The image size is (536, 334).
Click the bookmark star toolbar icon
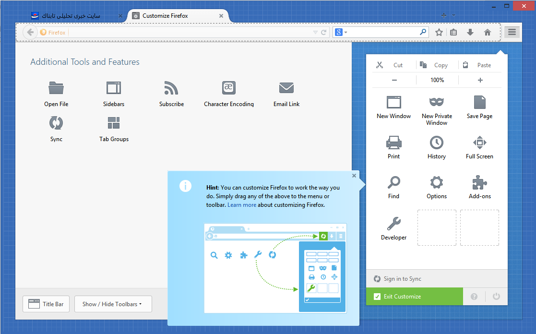point(439,32)
